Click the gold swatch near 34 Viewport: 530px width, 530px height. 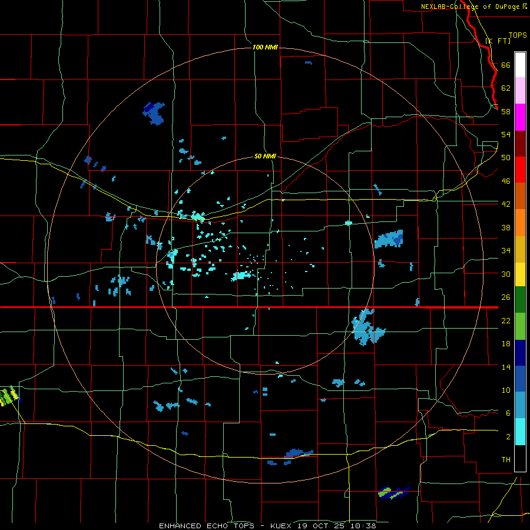point(520,249)
